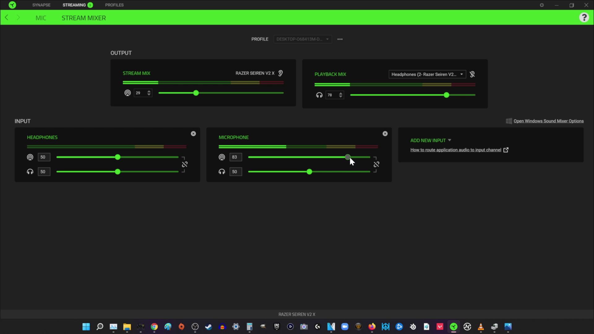Click Microphone stream volume field showing 83
Screen dimensions: 594x334
pyautogui.click(x=235, y=157)
